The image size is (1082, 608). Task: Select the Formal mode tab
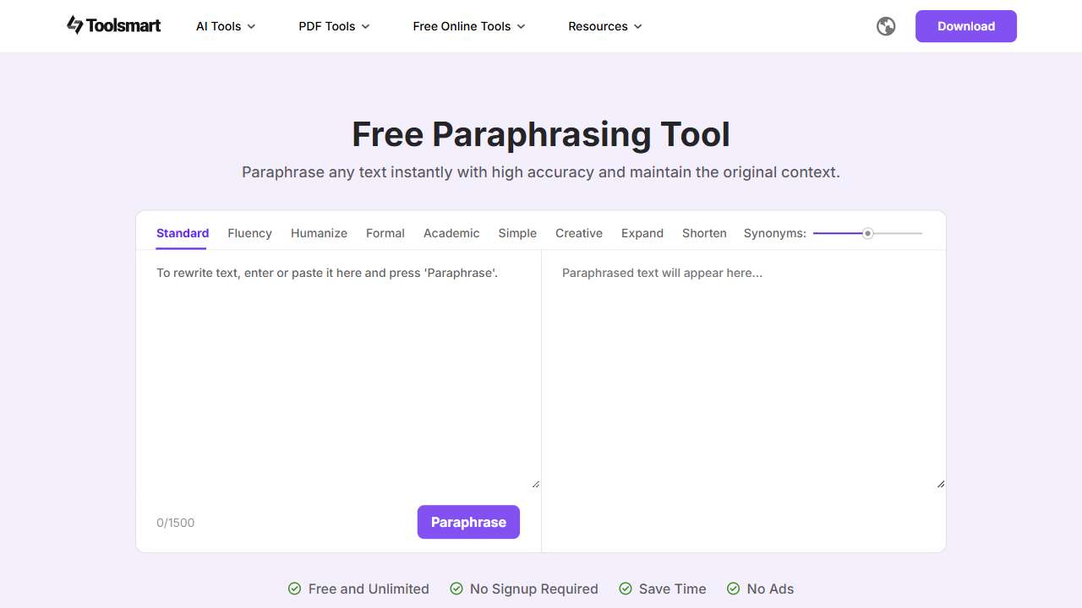(385, 233)
